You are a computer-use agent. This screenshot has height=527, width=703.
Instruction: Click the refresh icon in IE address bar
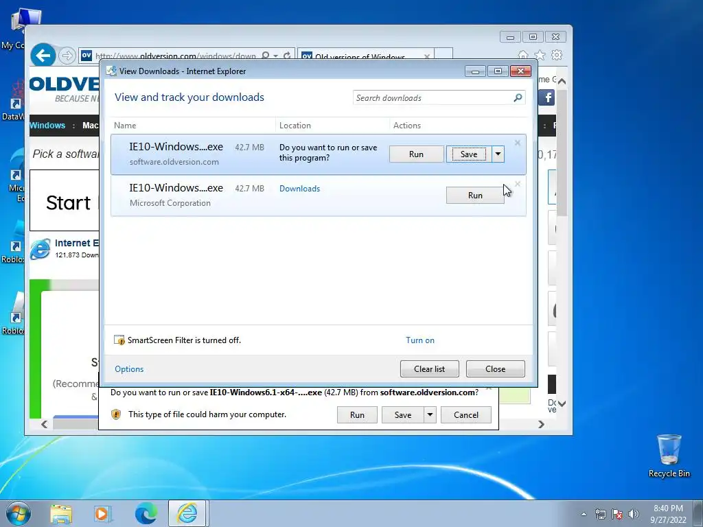(287, 56)
